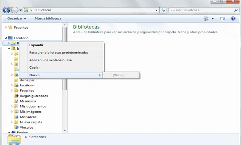Click the change view icon
Image resolution: width=241 pixels, height=145 pixels.
[206, 19]
